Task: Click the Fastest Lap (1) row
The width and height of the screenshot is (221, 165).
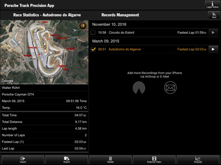Action: 44,142
